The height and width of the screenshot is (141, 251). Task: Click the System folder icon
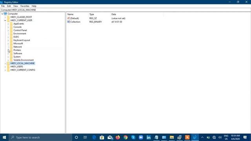pos(11,57)
